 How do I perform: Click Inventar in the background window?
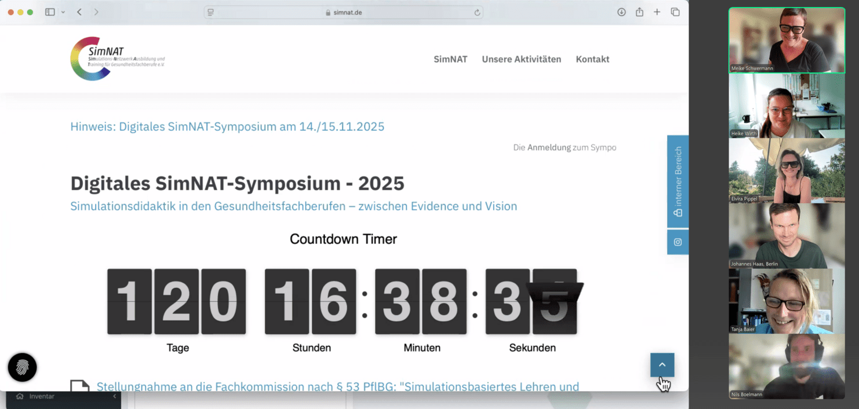click(x=42, y=396)
